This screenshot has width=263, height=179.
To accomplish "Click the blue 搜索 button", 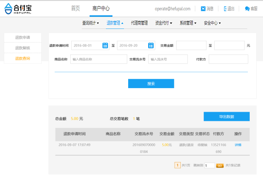I will pos(151,83).
